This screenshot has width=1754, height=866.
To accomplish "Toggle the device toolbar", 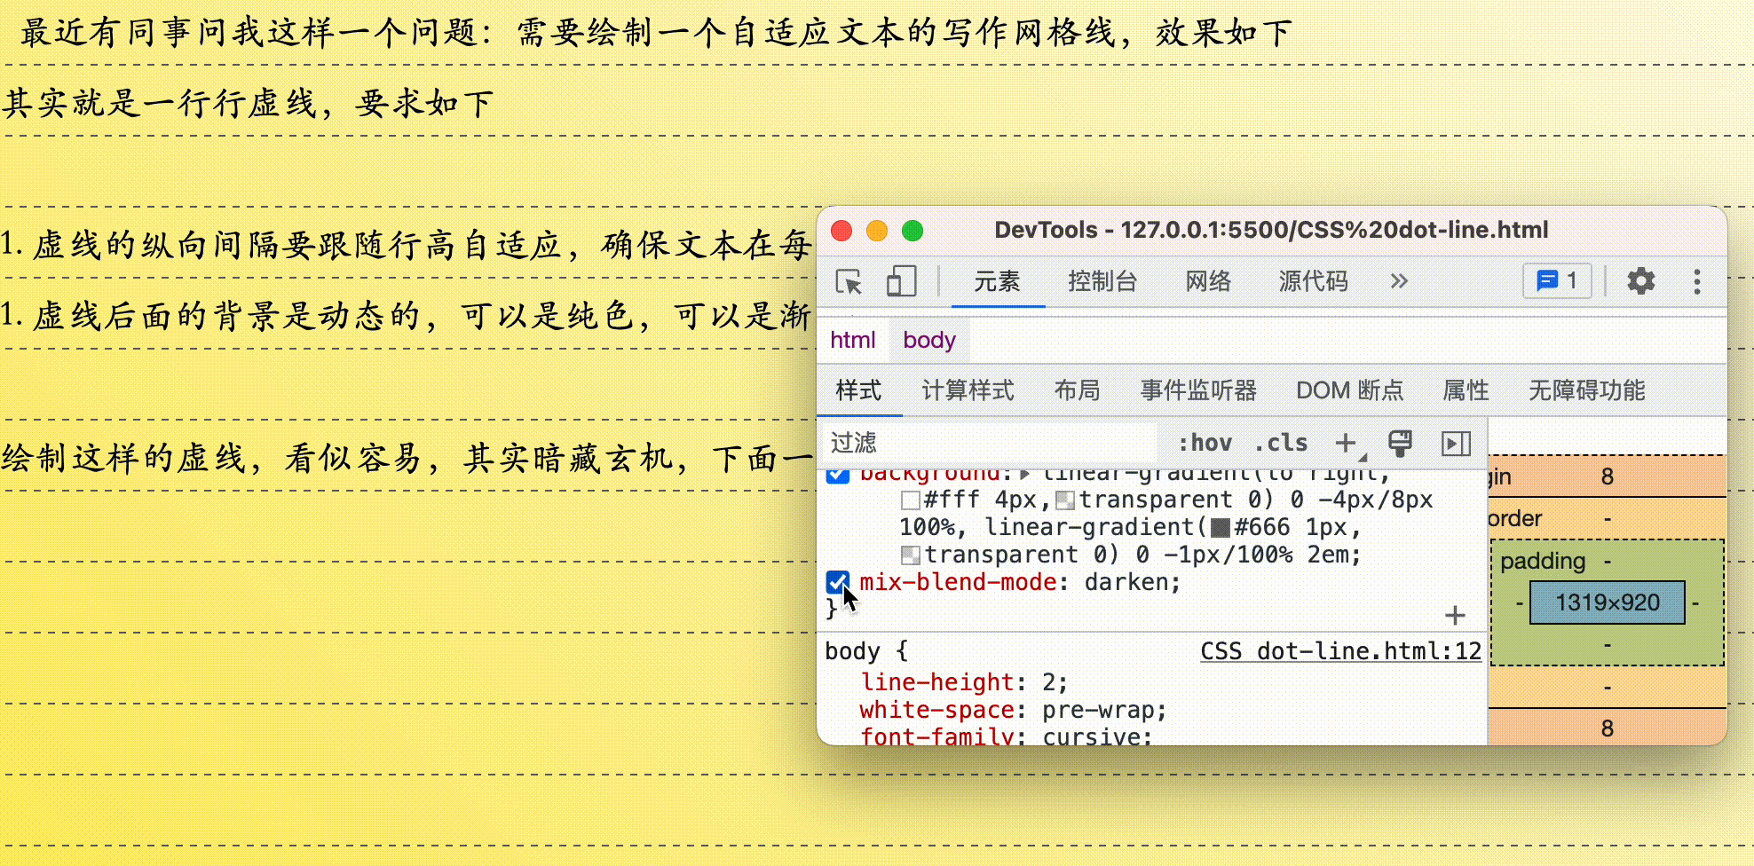I will [900, 282].
